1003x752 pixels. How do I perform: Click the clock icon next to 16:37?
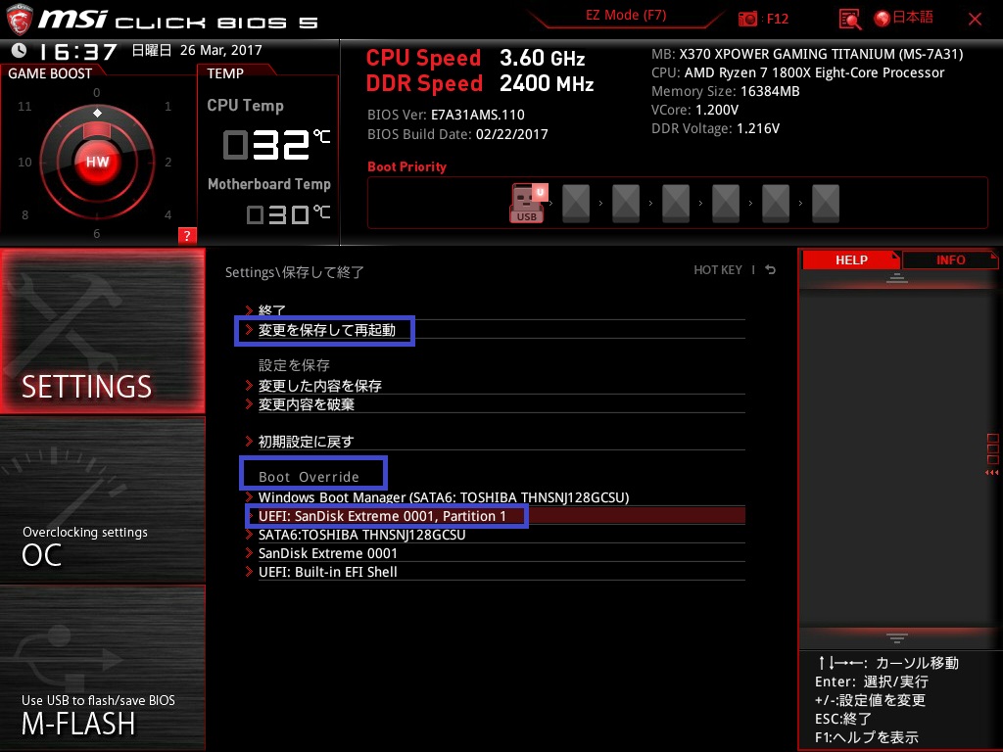click(20, 50)
